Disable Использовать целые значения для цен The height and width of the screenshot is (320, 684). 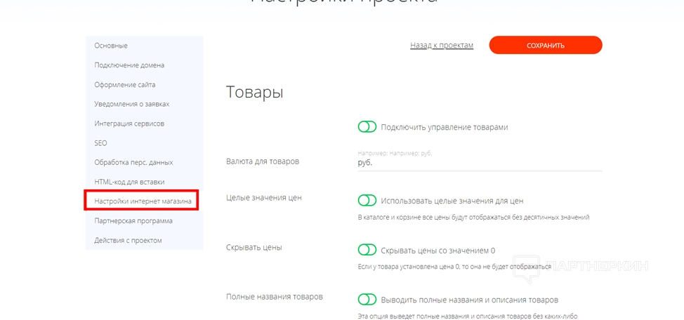click(367, 201)
